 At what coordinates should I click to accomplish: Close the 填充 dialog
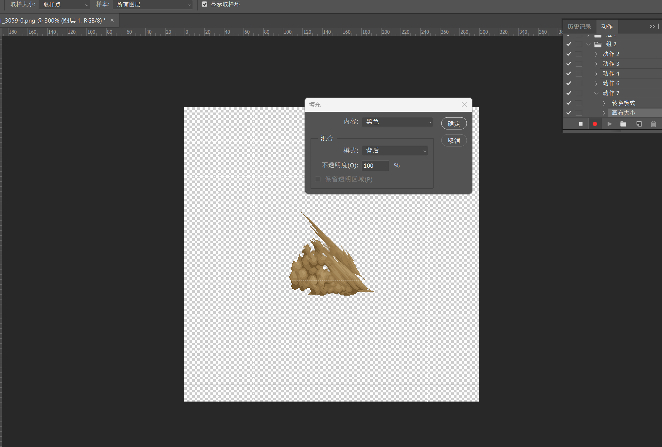[464, 105]
